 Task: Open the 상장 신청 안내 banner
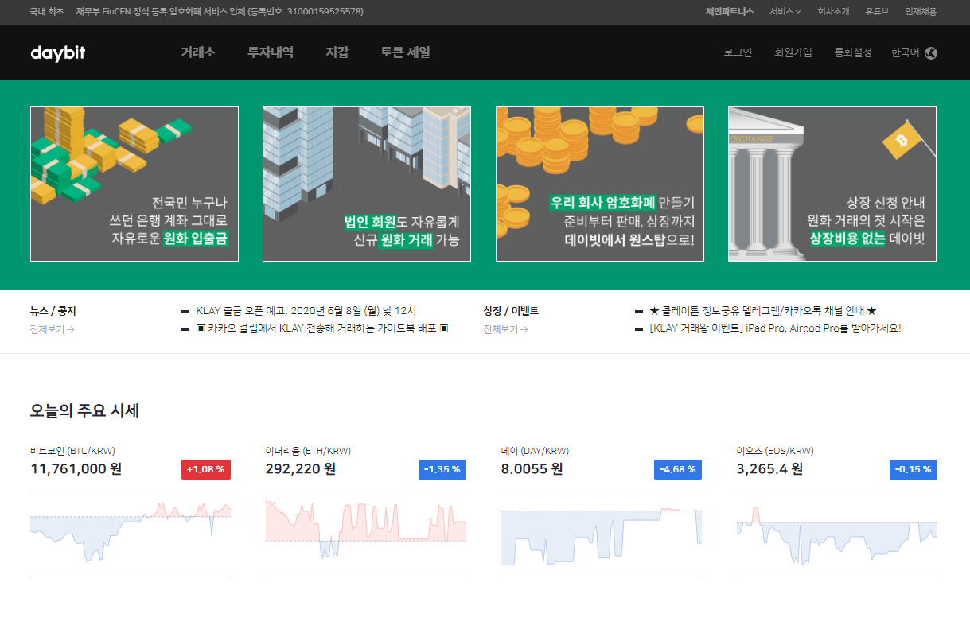(x=832, y=184)
